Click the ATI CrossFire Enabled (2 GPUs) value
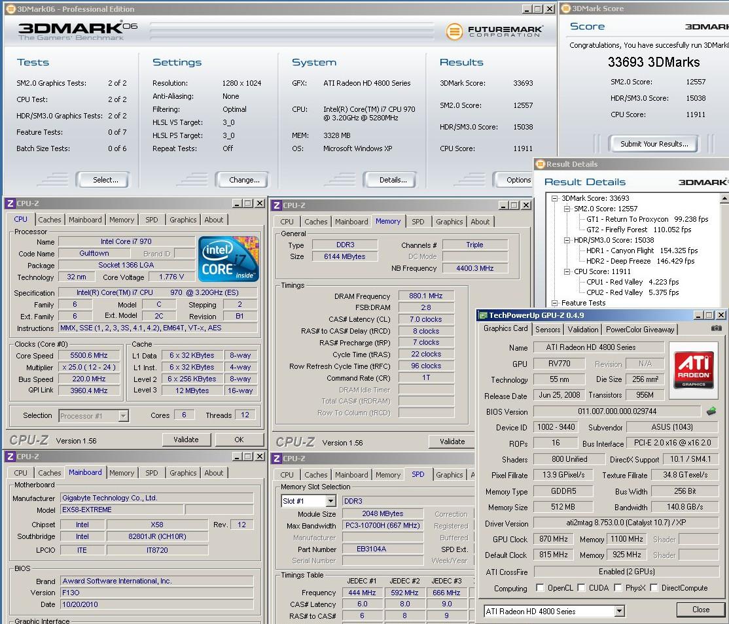Screen dimensions: 729x624 (x=626, y=572)
